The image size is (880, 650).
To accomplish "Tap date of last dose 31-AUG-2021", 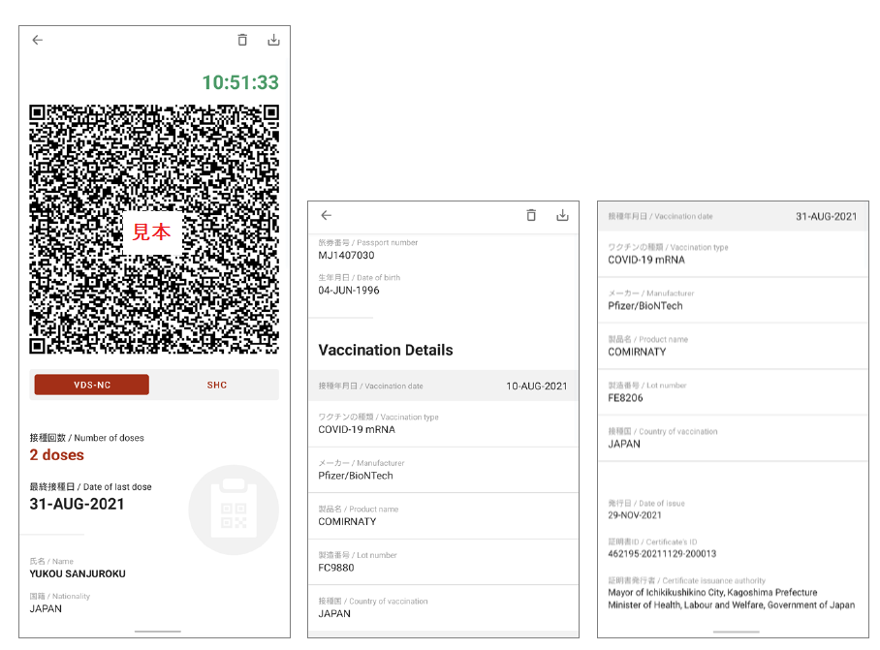I will 77,504.
